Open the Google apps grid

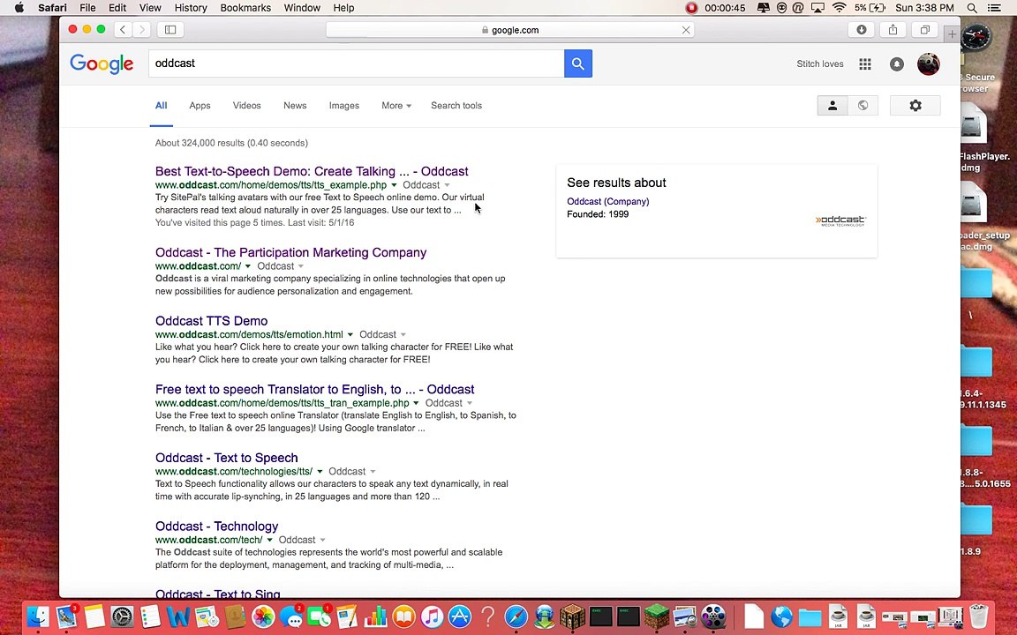coord(864,63)
